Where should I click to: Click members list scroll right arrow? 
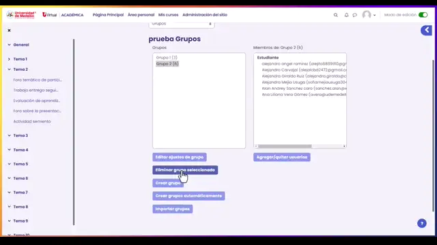[x=344, y=146]
